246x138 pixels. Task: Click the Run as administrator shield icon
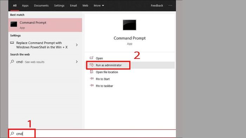[x=92, y=65]
